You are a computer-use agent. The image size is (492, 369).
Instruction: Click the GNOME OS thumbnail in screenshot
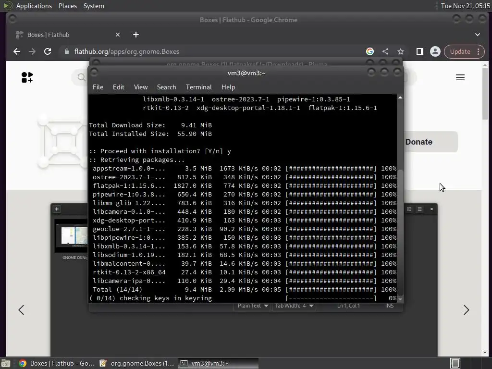point(72,236)
